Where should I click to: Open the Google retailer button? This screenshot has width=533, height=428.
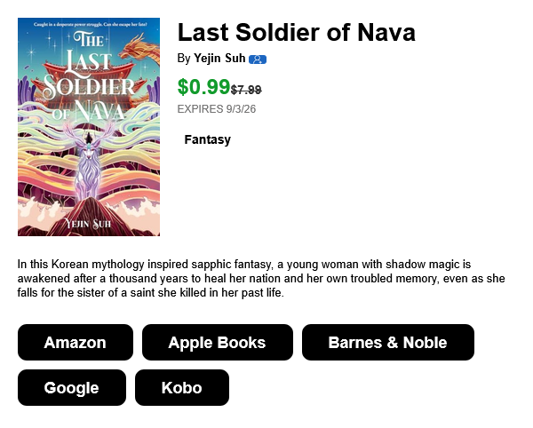[x=72, y=387]
